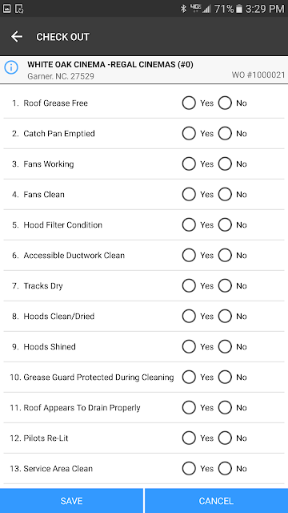Select Yes for Roof Grease Free
This screenshot has width=288, height=513.
tap(189, 103)
